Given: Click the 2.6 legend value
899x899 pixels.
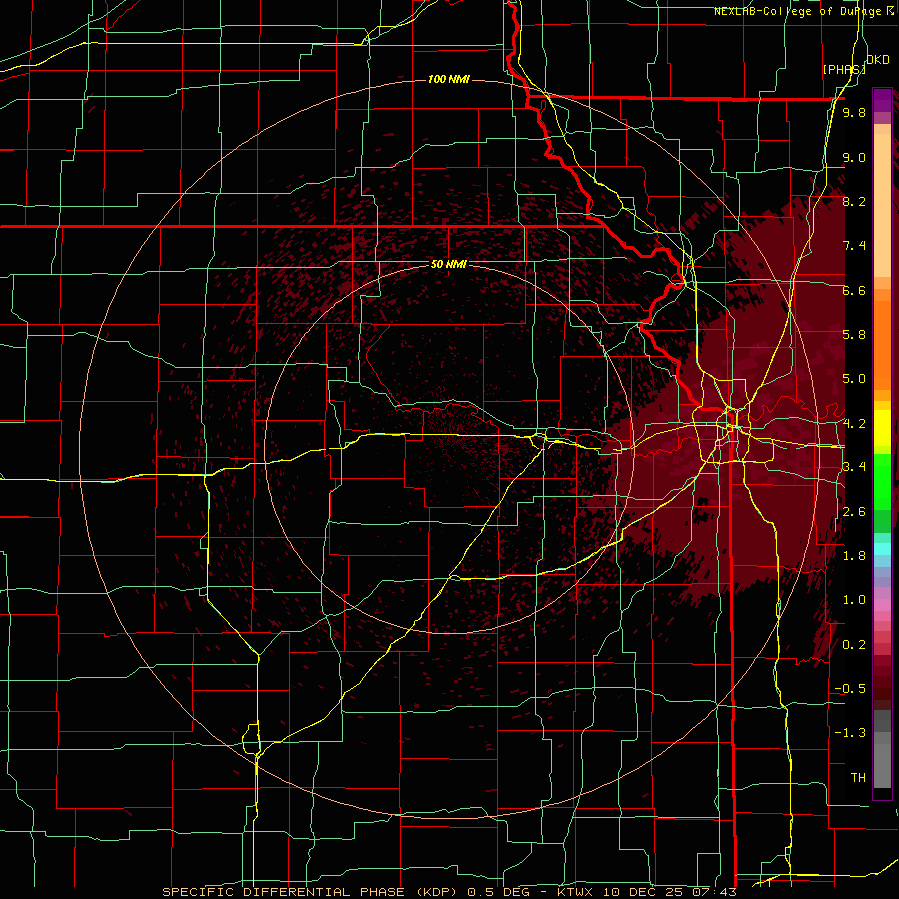Looking at the screenshot, I should coord(854,512).
